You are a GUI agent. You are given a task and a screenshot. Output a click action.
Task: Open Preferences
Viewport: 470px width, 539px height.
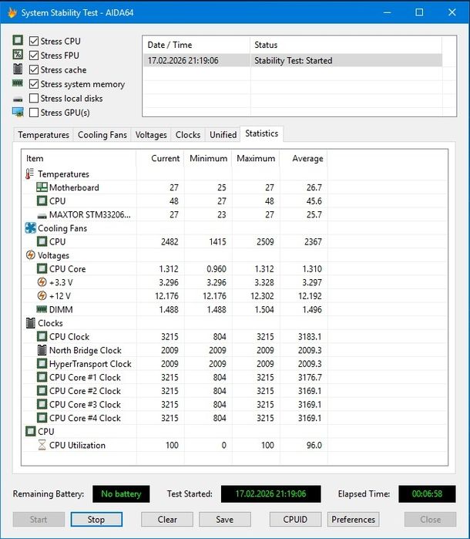click(x=353, y=520)
